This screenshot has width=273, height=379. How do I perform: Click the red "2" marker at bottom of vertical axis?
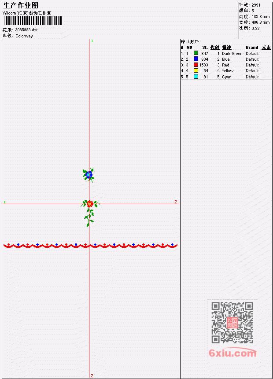tap(92, 375)
